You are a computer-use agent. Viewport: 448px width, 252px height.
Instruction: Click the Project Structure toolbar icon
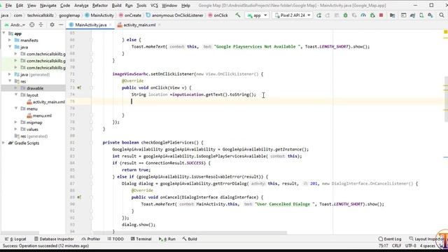[x=392, y=15]
